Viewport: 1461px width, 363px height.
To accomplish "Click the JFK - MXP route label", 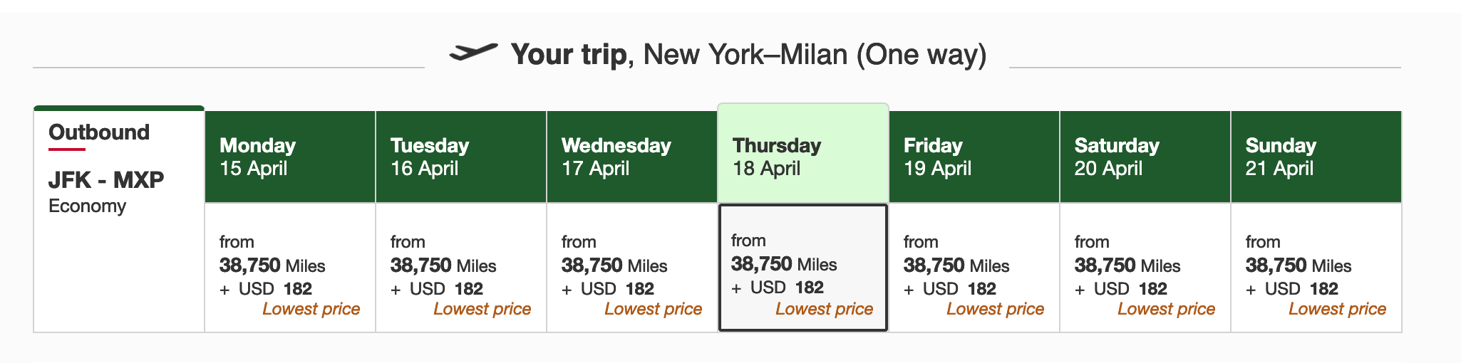I will click(106, 180).
